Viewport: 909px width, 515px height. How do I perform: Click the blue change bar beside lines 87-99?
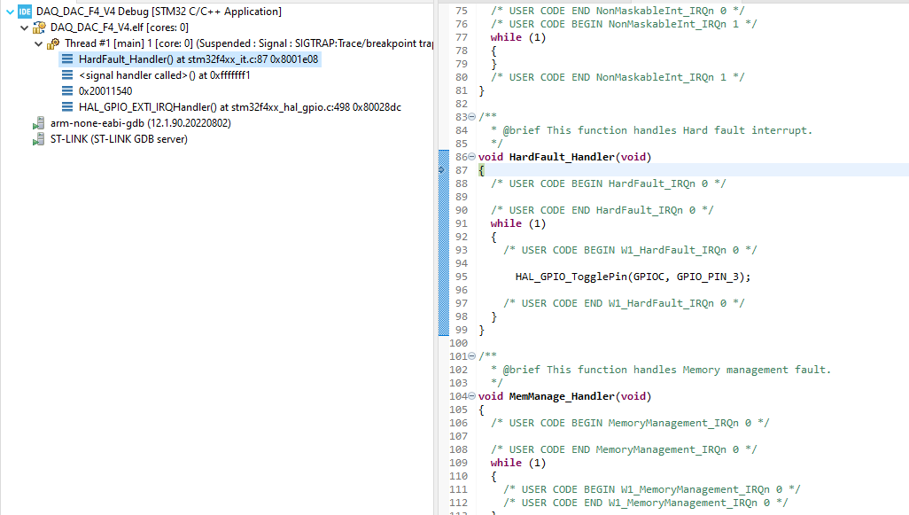(x=443, y=248)
